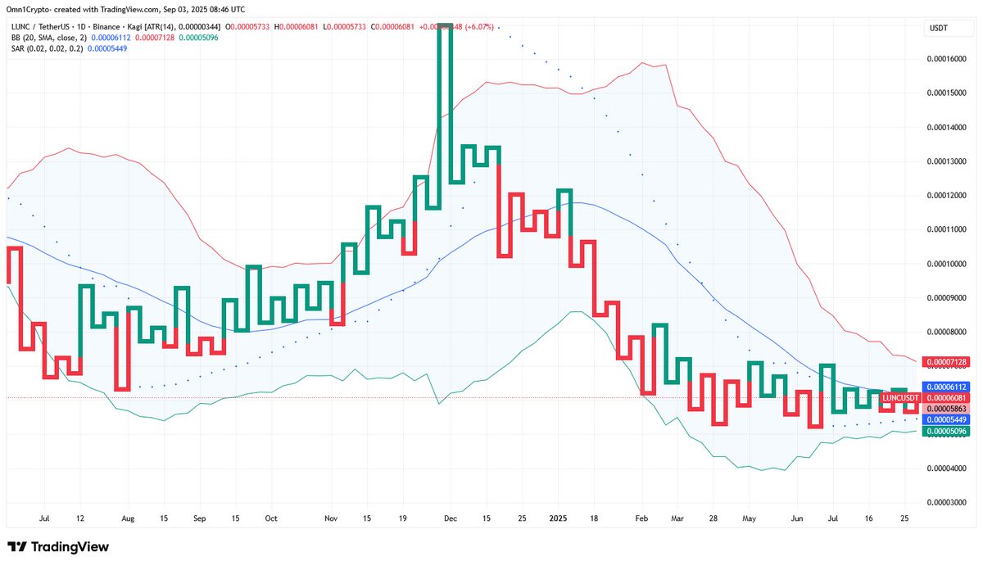Click the red 0.00006081 last price axis label

click(x=946, y=397)
